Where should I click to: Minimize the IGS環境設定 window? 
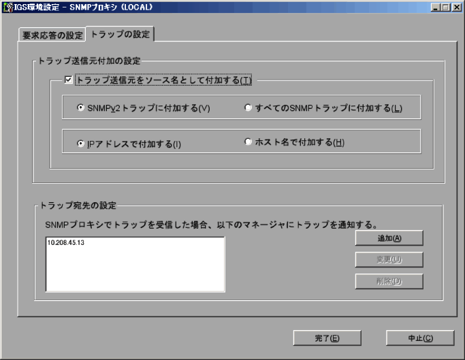pos(435,7)
